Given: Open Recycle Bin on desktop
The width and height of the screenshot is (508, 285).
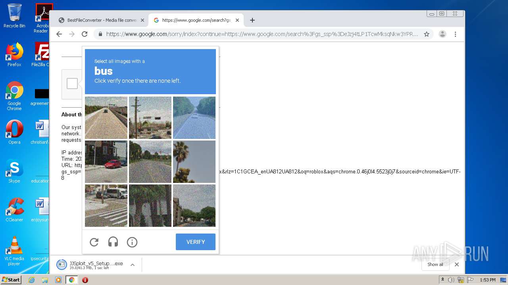Looking at the screenshot, I should coord(14,16).
